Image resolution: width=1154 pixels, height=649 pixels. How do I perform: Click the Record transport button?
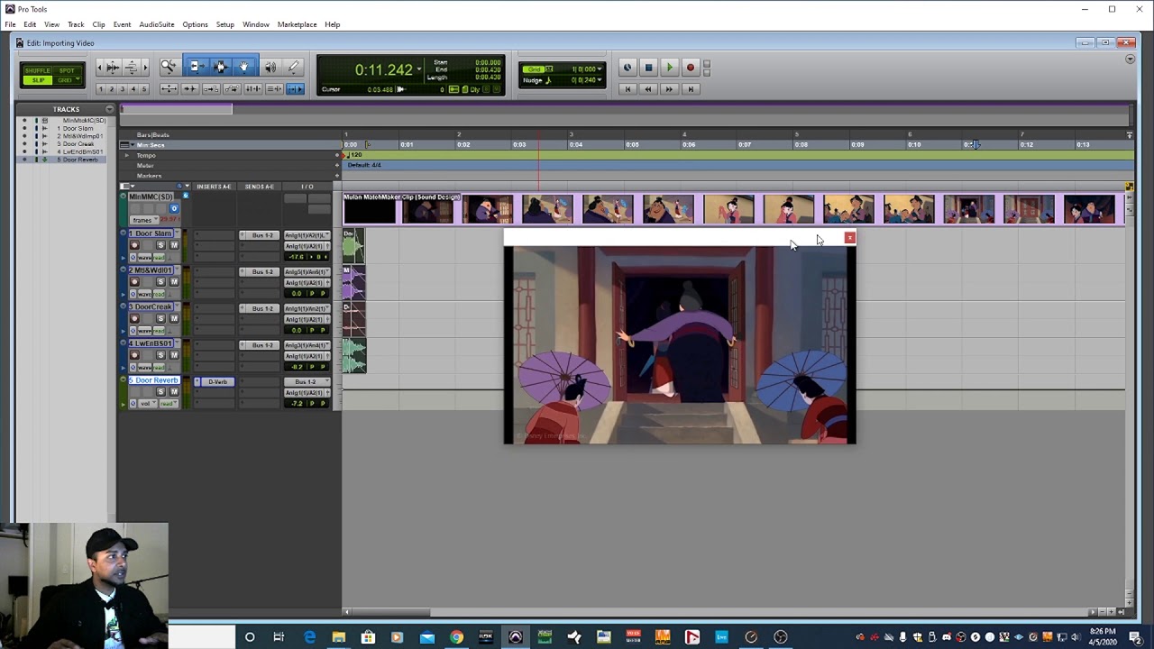pos(691,68)
